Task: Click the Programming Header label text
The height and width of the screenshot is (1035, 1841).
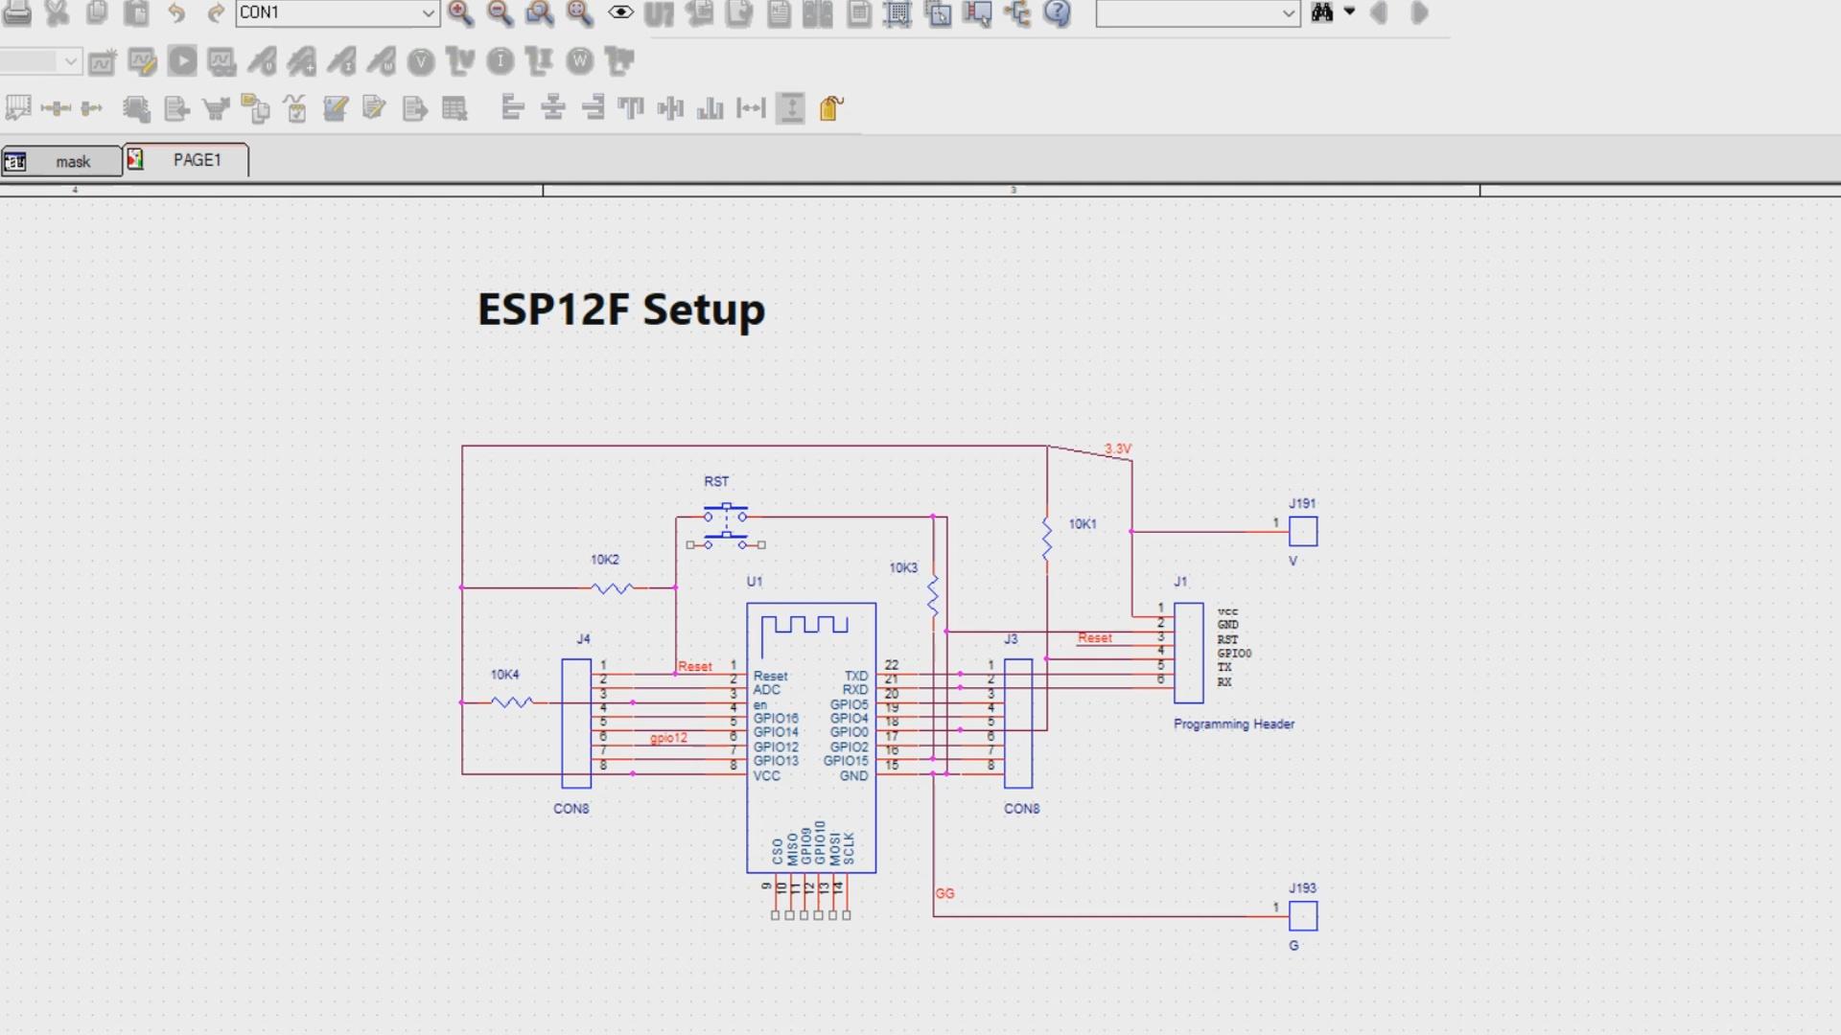Action: coord(1233,724)
